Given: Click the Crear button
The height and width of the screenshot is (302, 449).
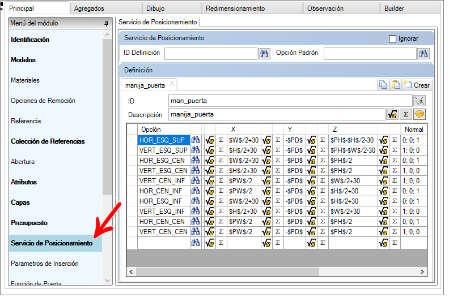Looking at the screenshot, I should click(417, 85).
